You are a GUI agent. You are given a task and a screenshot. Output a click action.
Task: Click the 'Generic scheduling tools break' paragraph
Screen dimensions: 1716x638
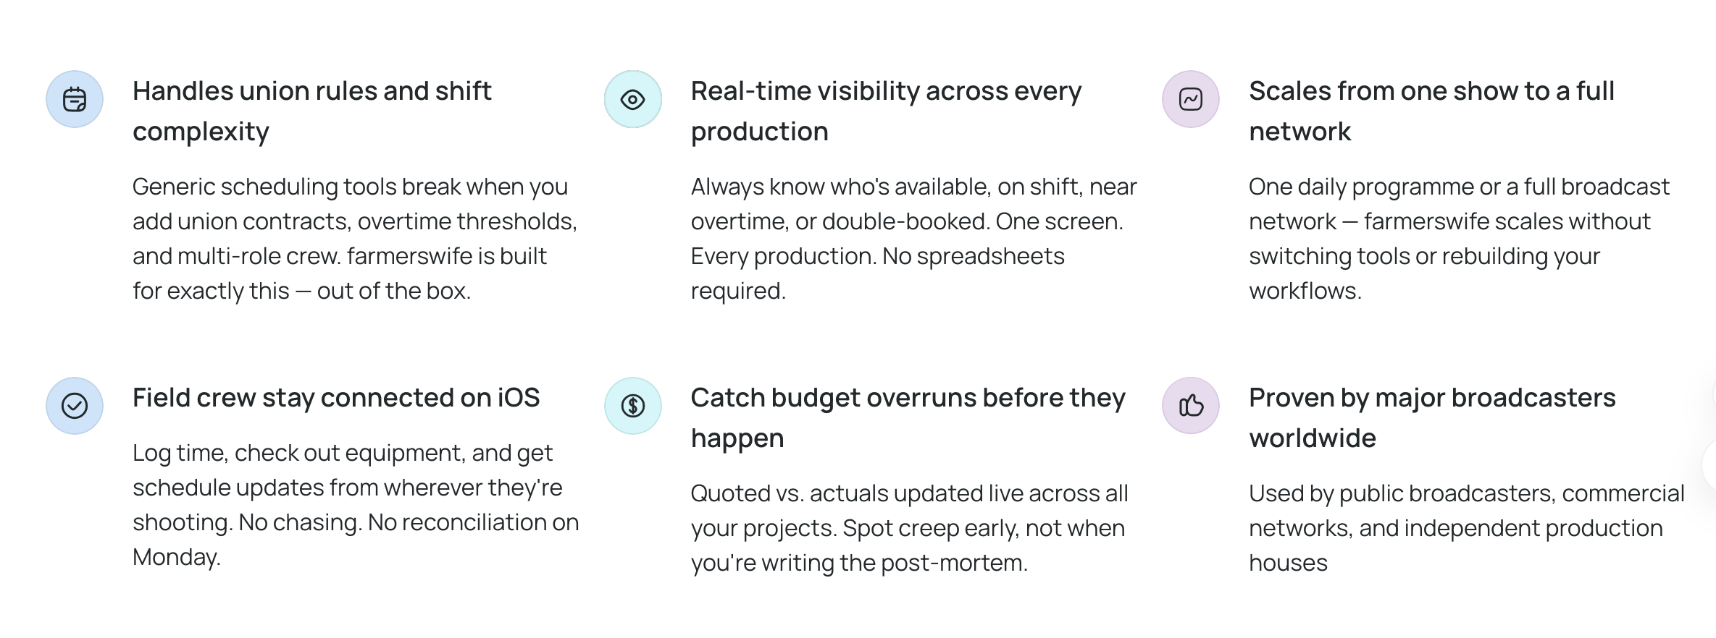[x=354, y=238]
